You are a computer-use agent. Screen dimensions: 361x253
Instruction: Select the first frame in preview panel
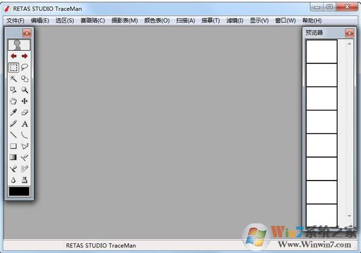tap(322, 51)
